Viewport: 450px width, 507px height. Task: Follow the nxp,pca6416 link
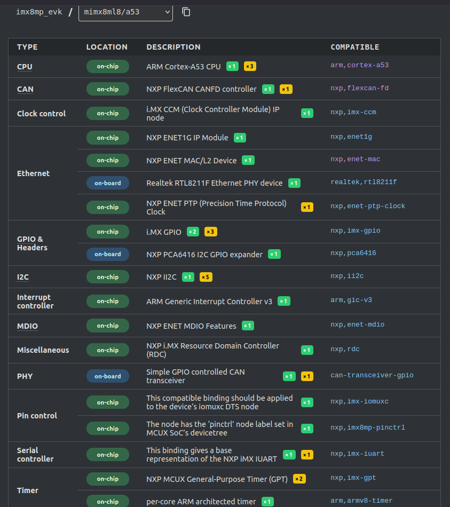tap(353, 253)
